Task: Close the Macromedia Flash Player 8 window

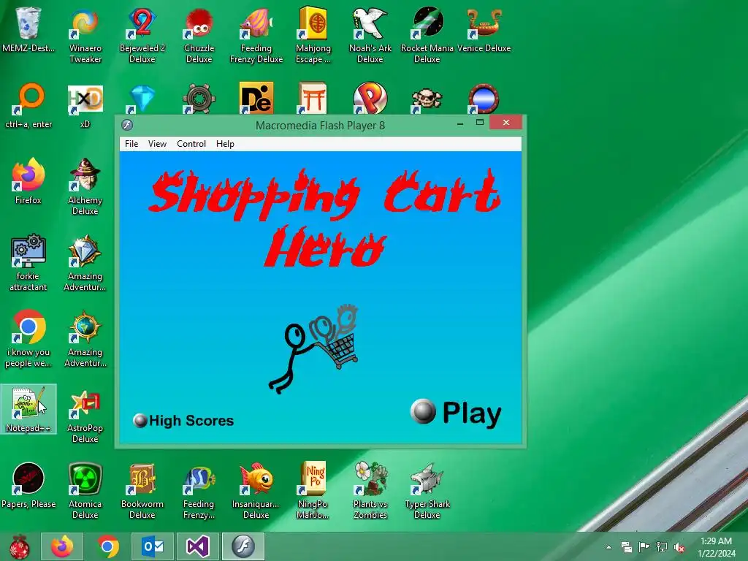Action: point(505,123)
